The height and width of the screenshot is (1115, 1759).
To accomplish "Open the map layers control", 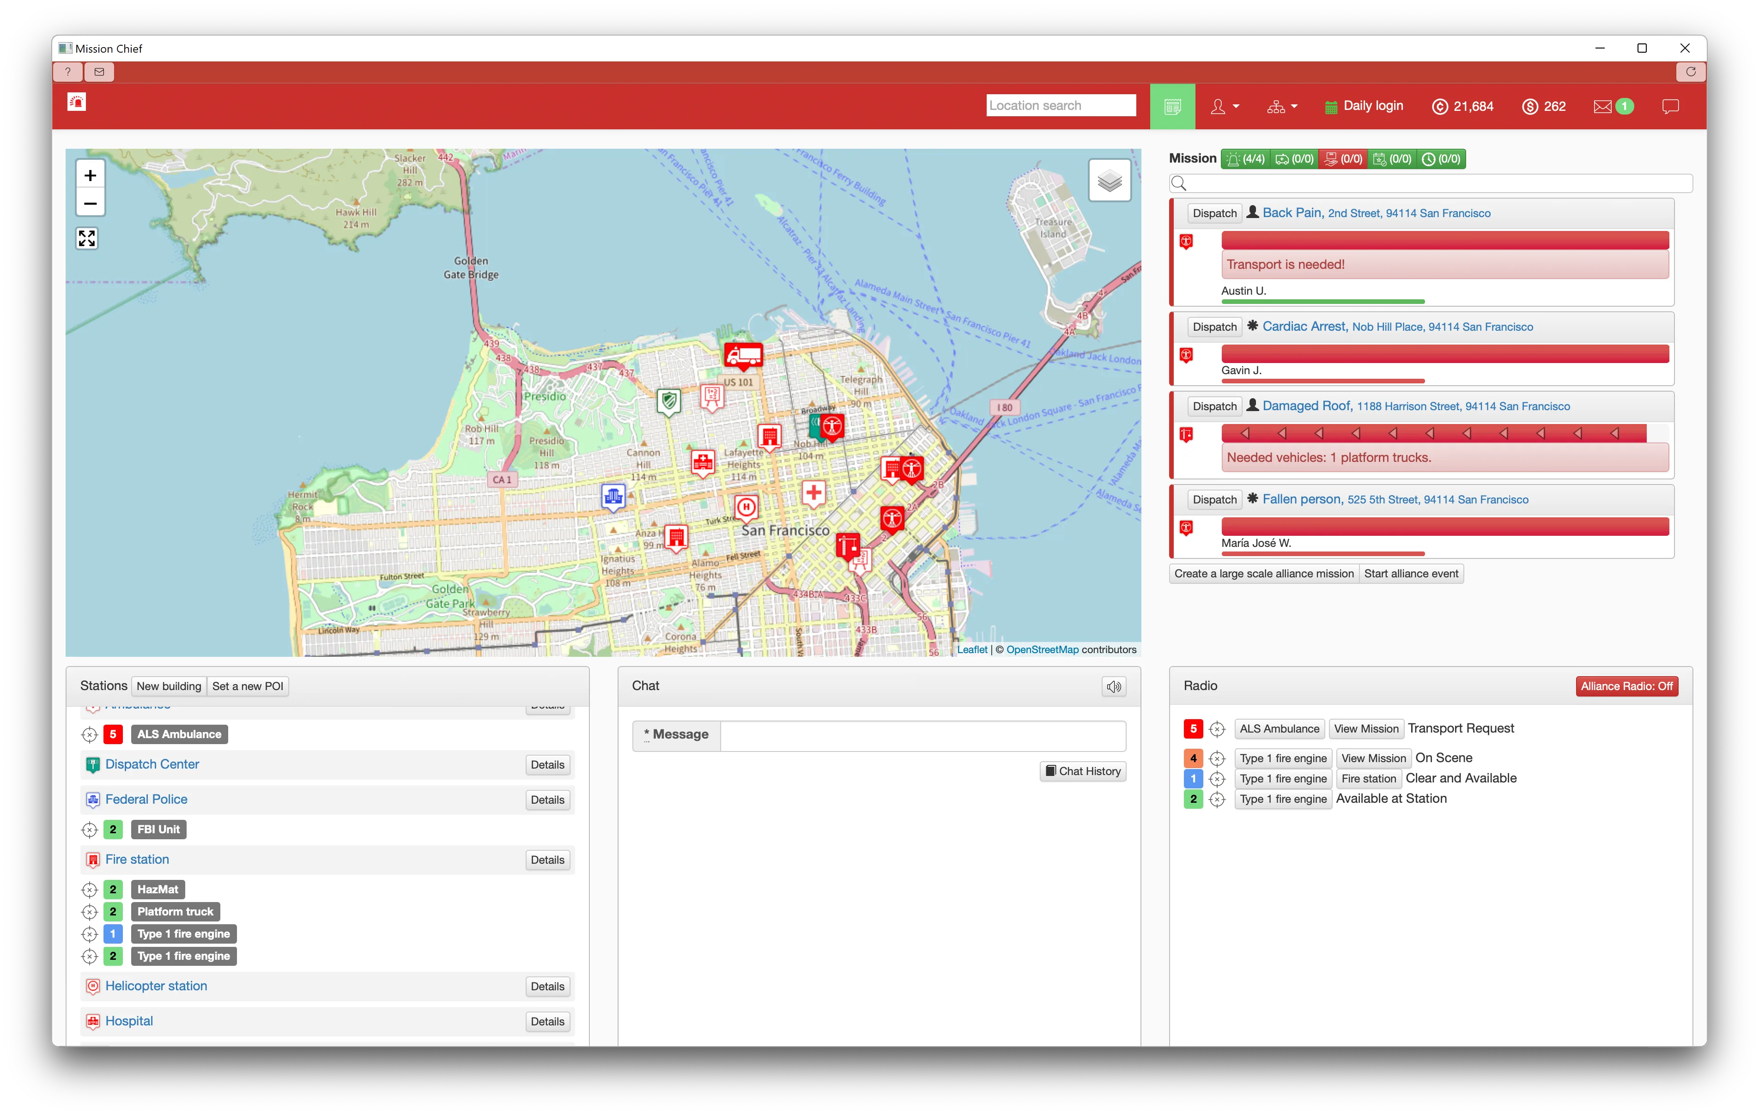I will tap(1109, 181).
